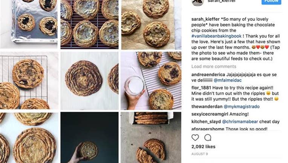Screen dimensions: 288x163
Task: Follow sarah_kieffer with the blue button
Action: (271, 2)
